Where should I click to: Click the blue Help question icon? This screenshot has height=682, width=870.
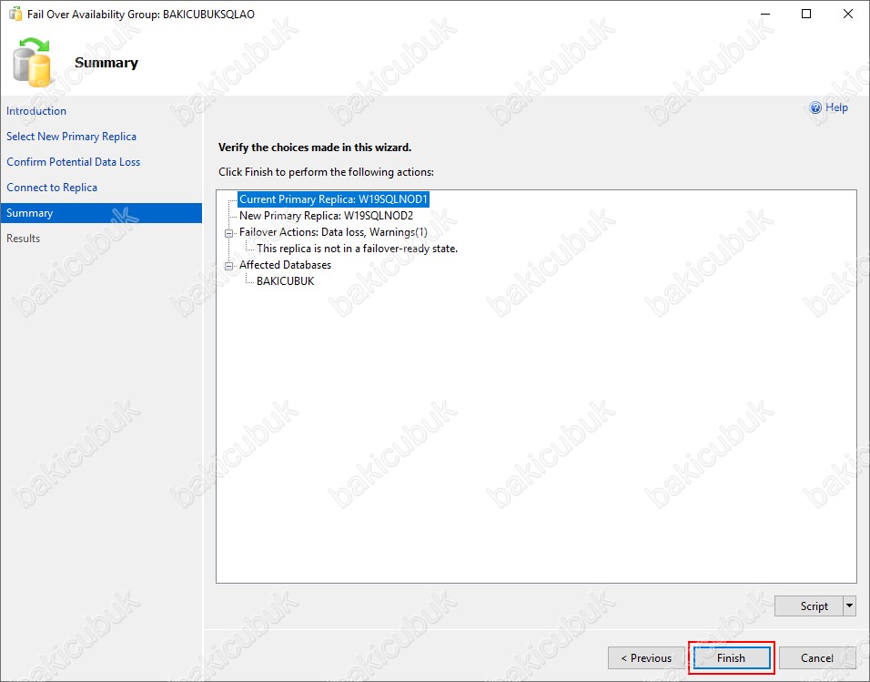(815, 107)
